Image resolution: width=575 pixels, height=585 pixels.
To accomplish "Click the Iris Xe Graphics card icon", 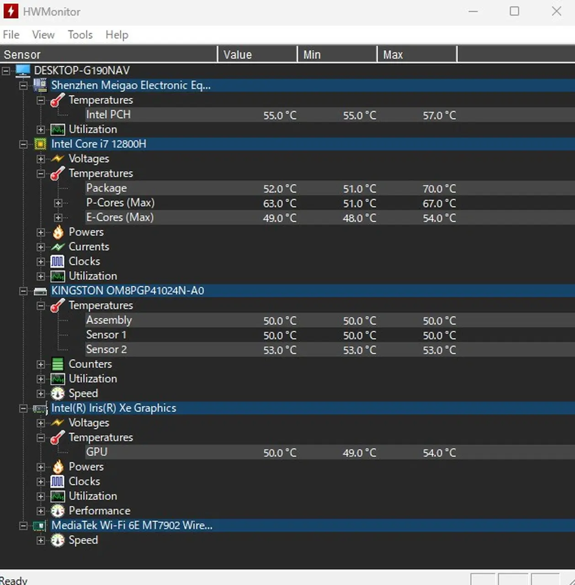I will (x=40, y=409).
